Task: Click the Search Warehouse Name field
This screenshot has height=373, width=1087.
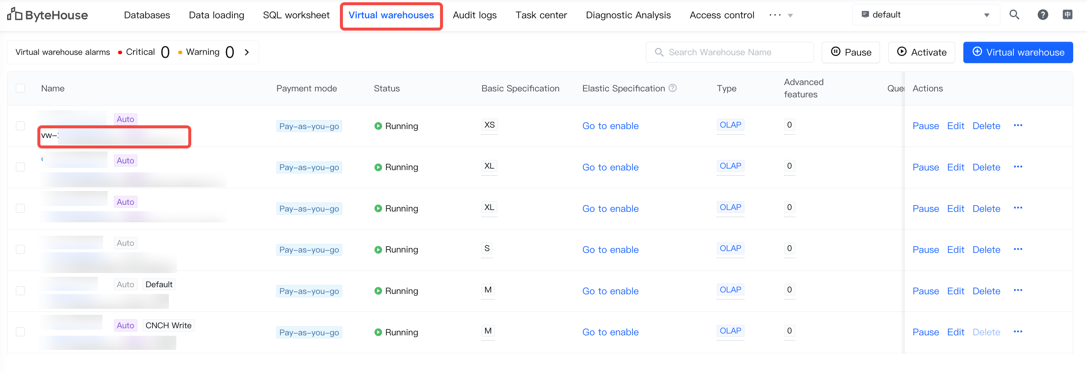Action: pos(734,52)
